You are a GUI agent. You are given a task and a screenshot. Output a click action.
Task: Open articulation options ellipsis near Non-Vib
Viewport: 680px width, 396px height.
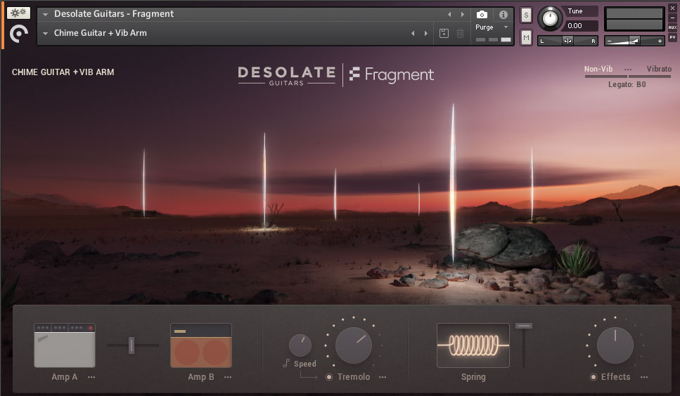tap(627, 70)
